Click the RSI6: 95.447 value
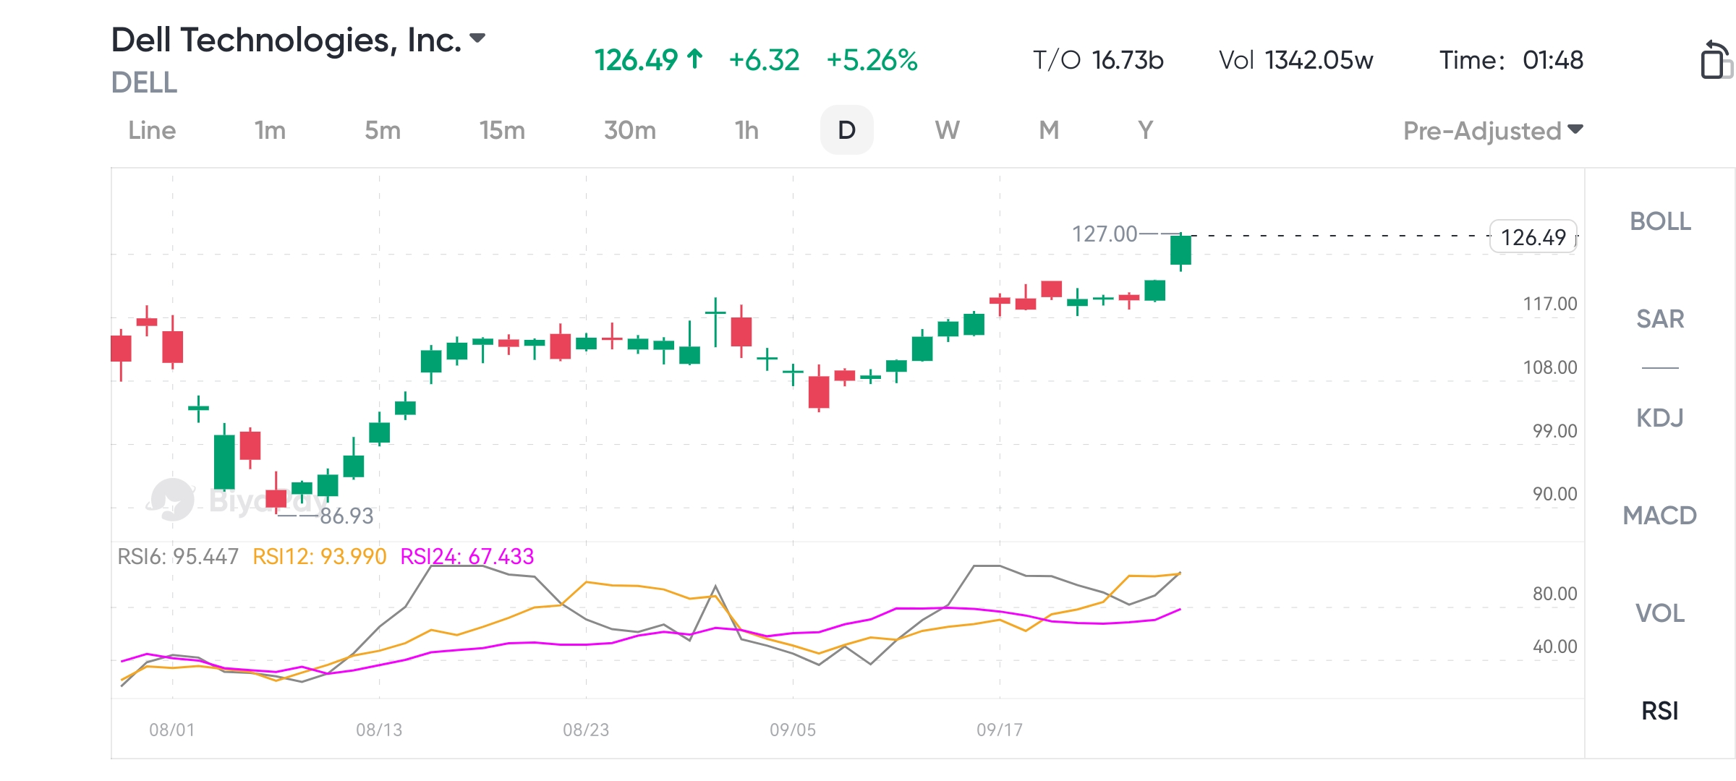This screenshot has height=781, width=1736. (x=178, y=556)
